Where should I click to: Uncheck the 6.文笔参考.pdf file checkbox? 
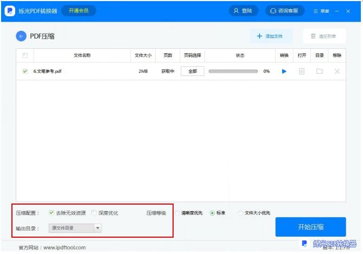(x=25, y=71)
